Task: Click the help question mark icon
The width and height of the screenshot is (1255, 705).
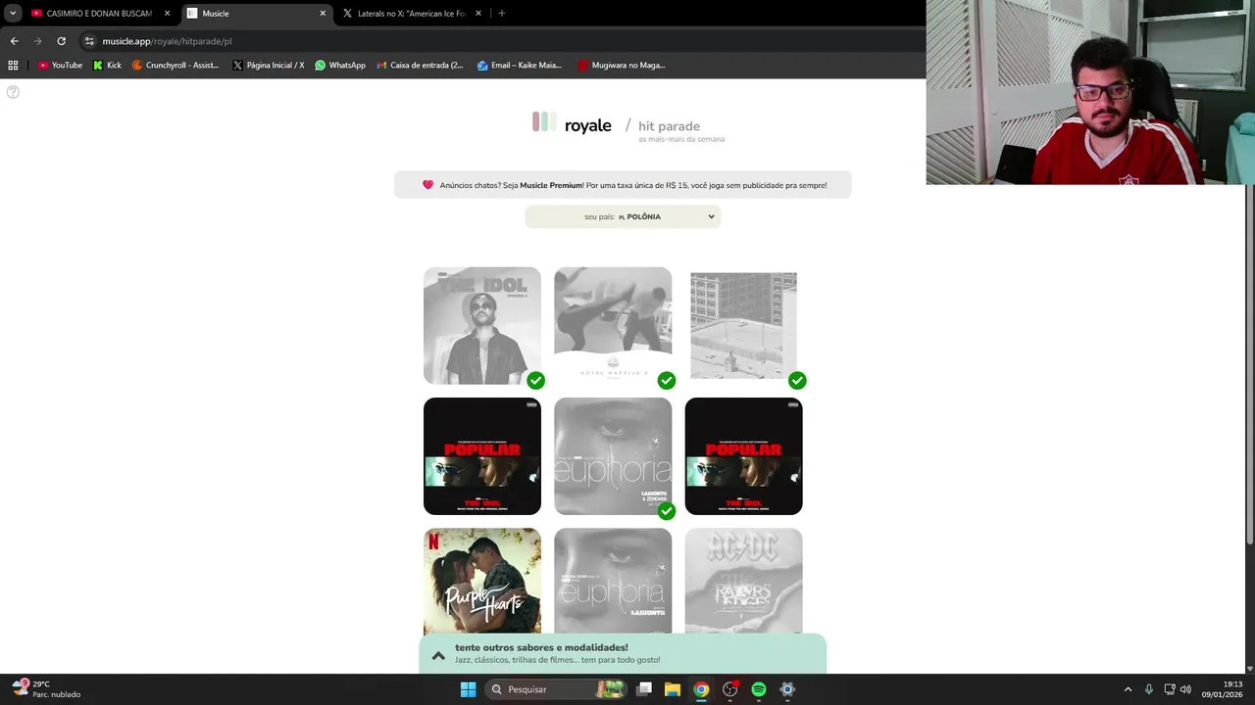Action: (13, 92)
